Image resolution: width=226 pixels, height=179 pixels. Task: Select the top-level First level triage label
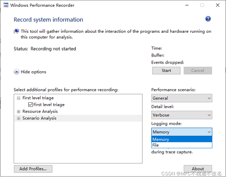(38, 98)
